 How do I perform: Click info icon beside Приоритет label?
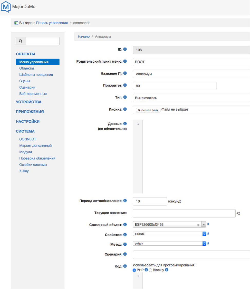125,85
